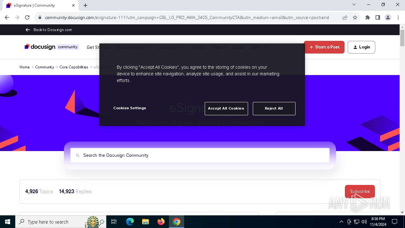Screen dimensions: 405x228
Task: Click the 4,926 Topics count
Action: point(39,192)
